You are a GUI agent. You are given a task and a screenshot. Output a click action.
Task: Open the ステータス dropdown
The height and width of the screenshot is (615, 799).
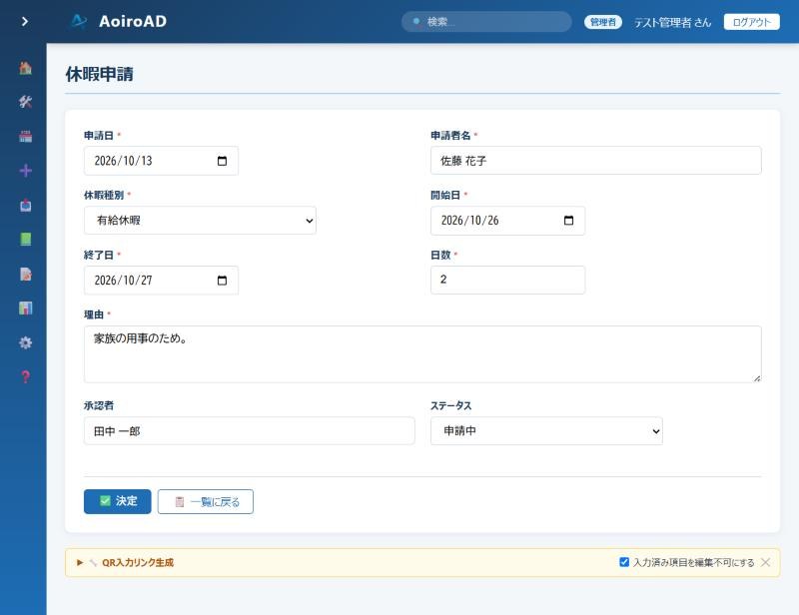click(x=546, y=431)
